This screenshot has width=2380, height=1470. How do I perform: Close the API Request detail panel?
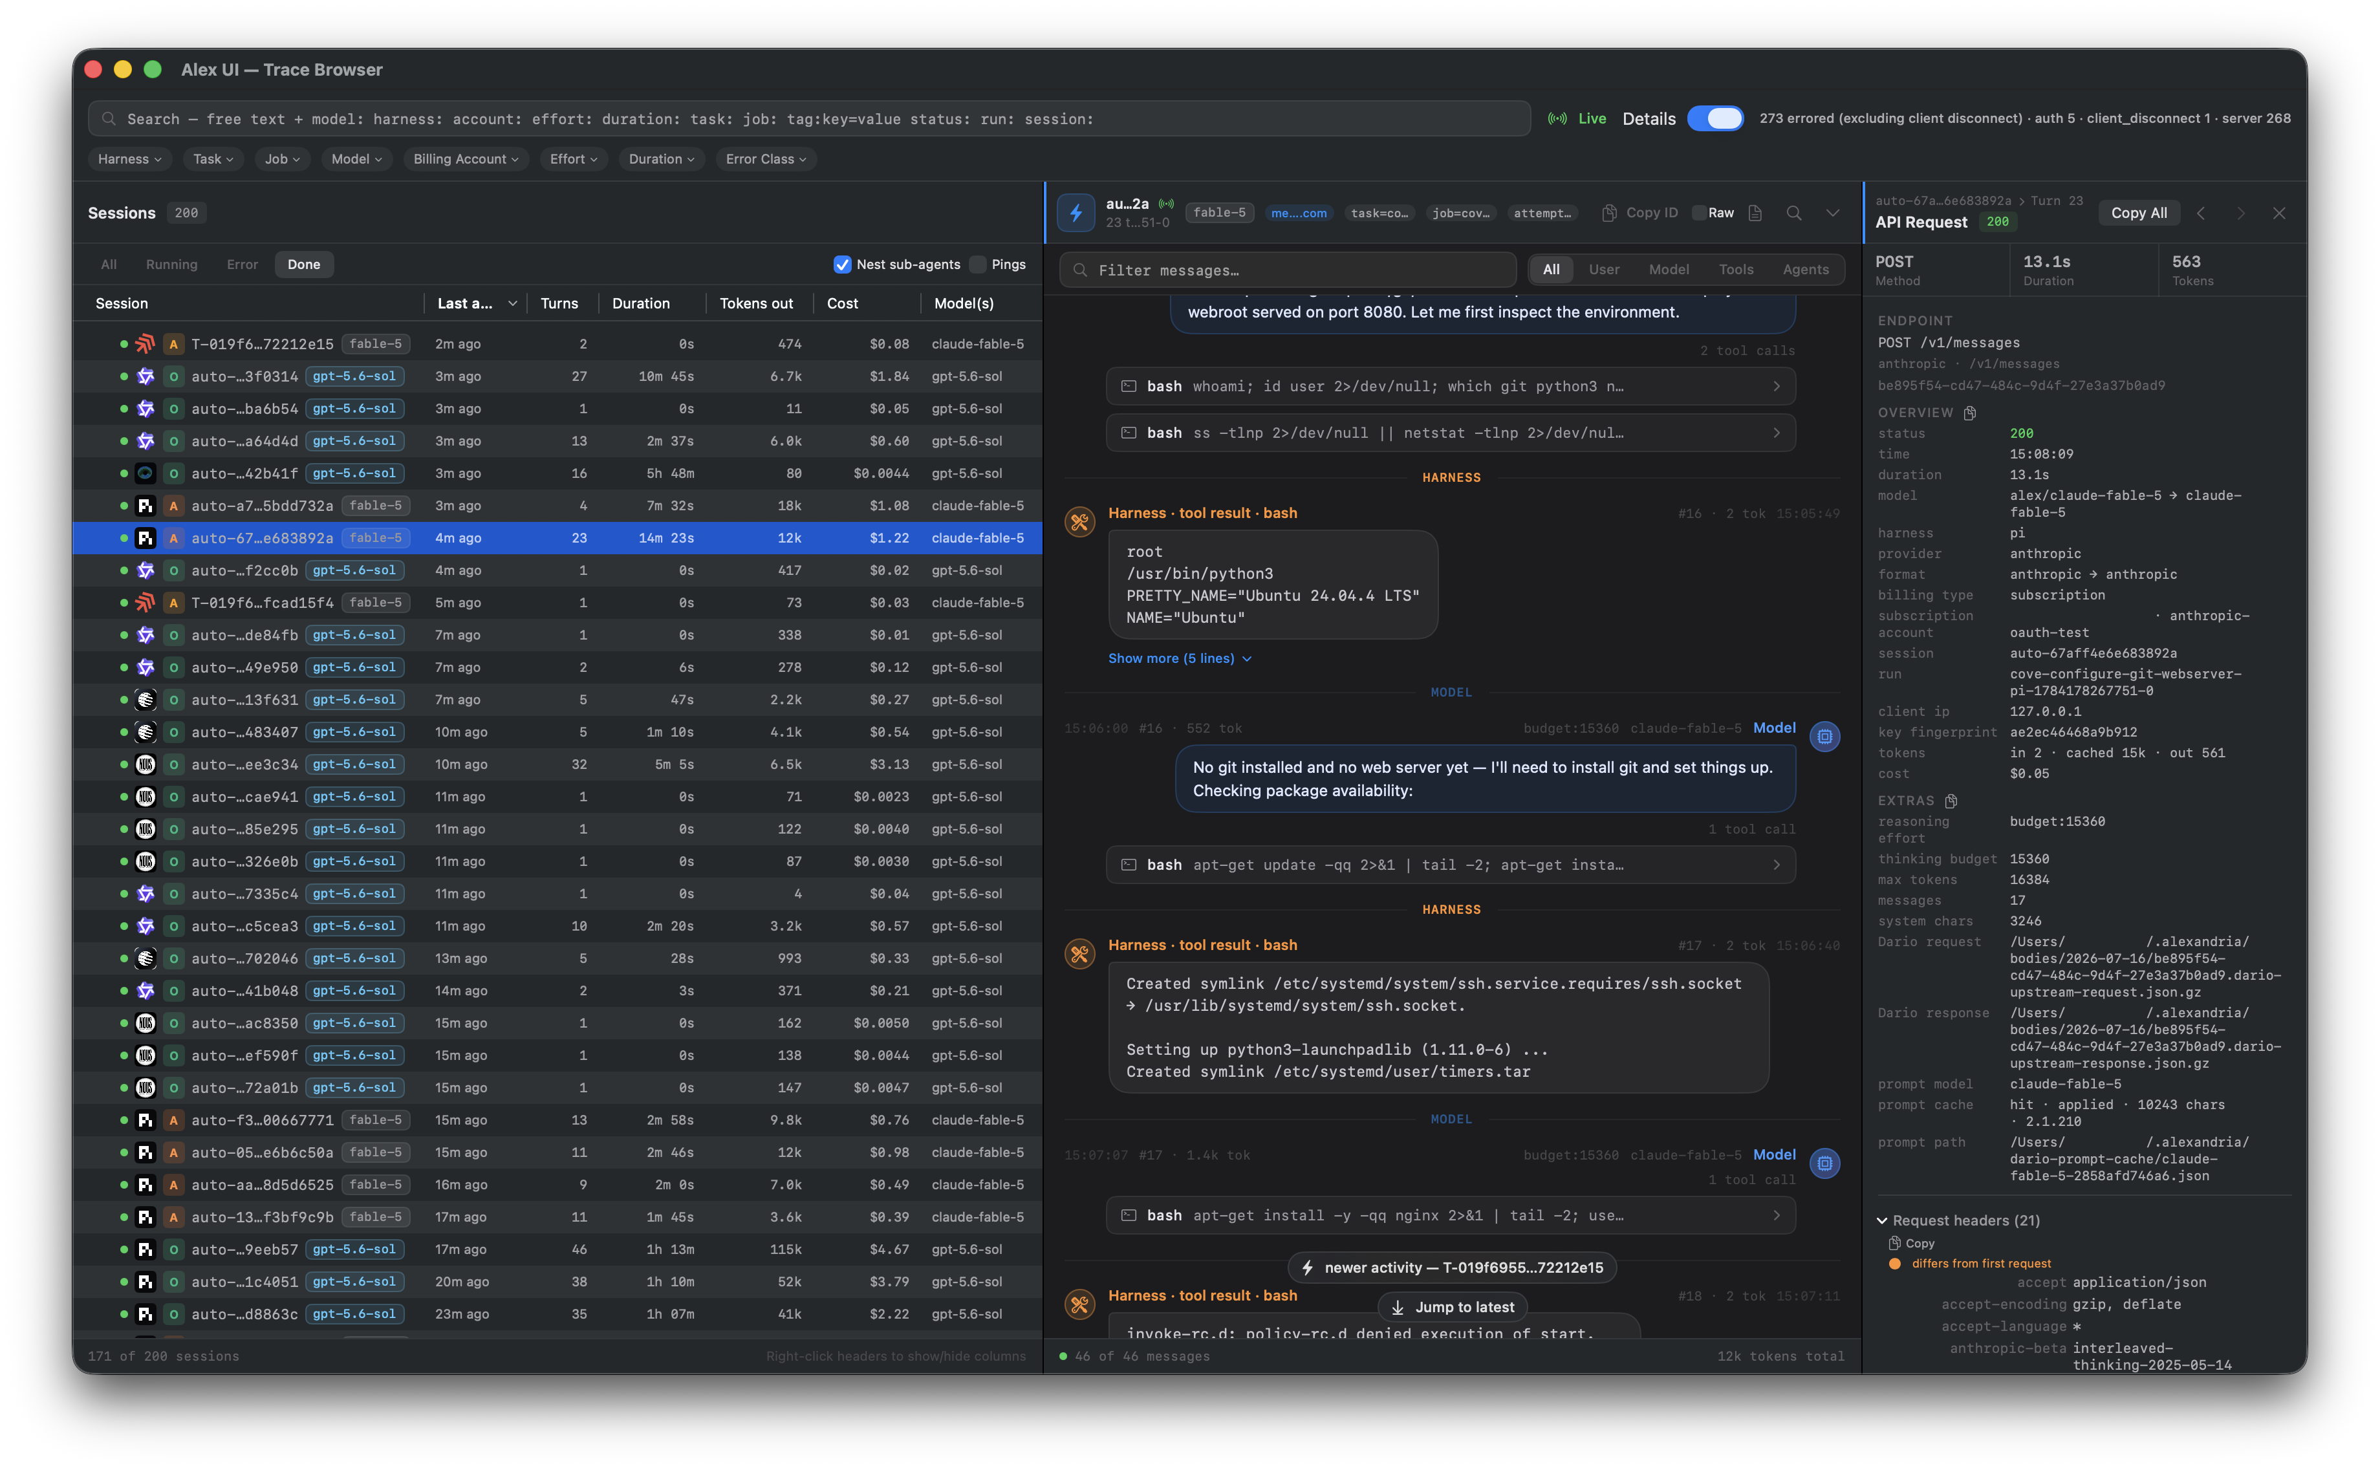point(2278,213)
